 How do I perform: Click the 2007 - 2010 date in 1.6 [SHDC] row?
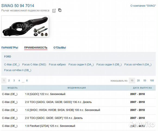click(137, 110)
